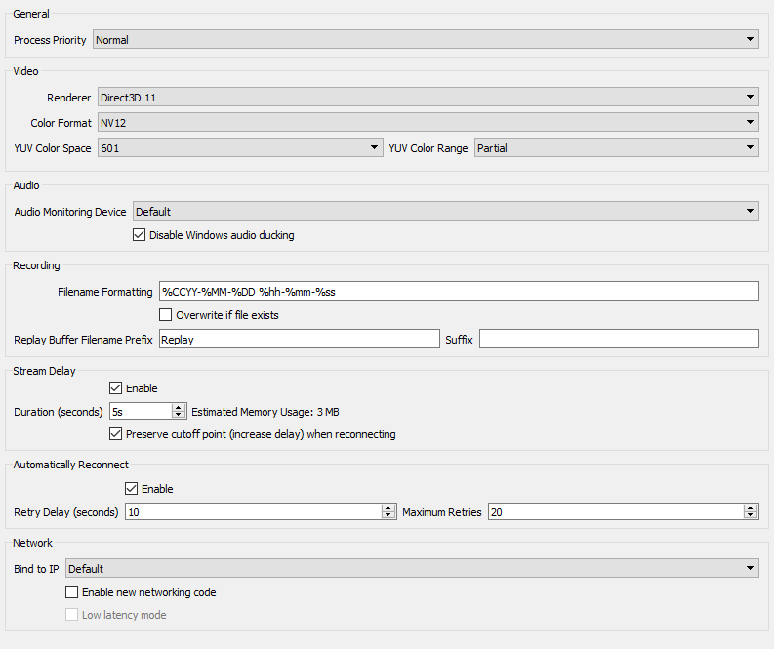The width and height of the screenshot is (774, 649).
Task: Uncheck Preserve cutoff point when reconnecting
Action: click(116, 434)
